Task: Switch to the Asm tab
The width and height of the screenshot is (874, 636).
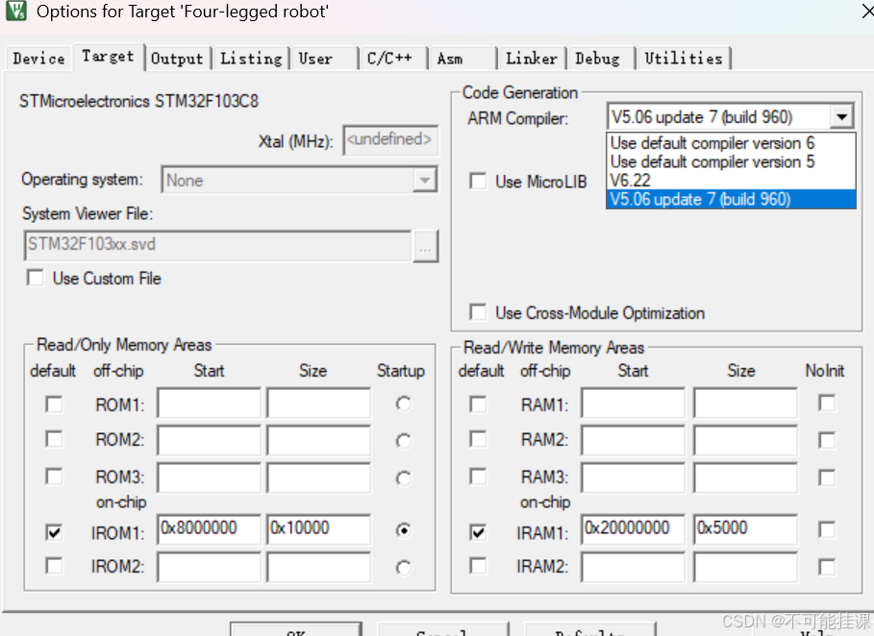Action: pyautogui.click(x=462, y=58)
